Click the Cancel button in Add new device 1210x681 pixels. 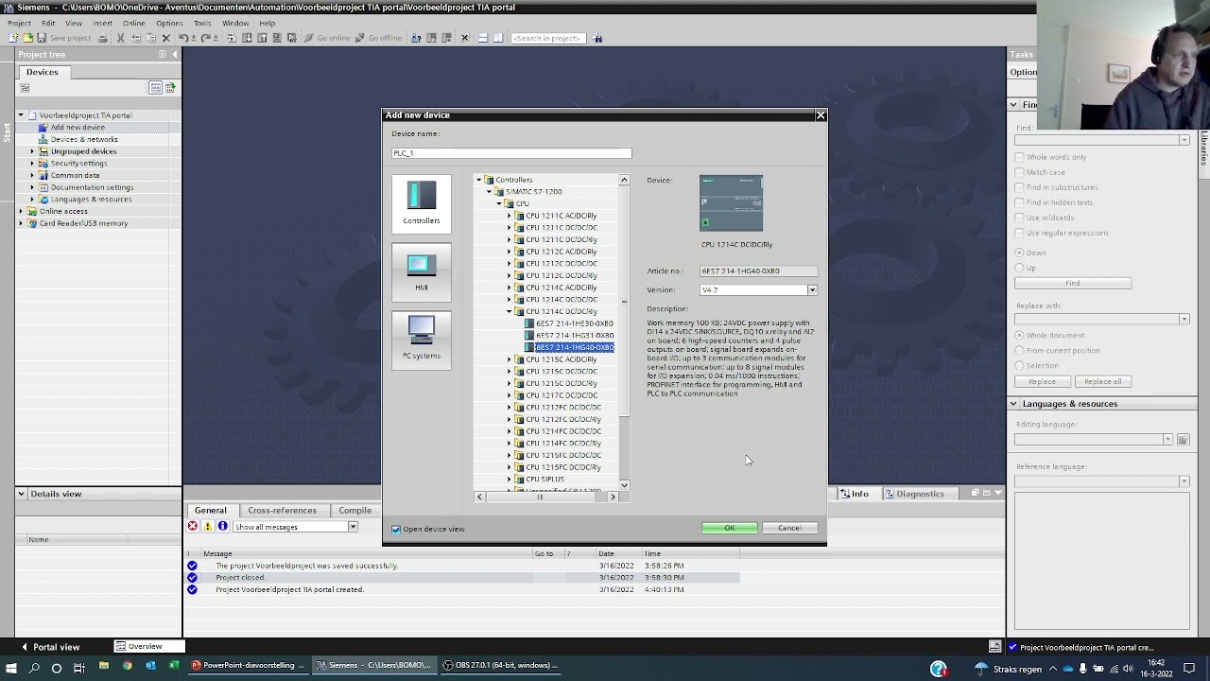click(x=788, y=528)
